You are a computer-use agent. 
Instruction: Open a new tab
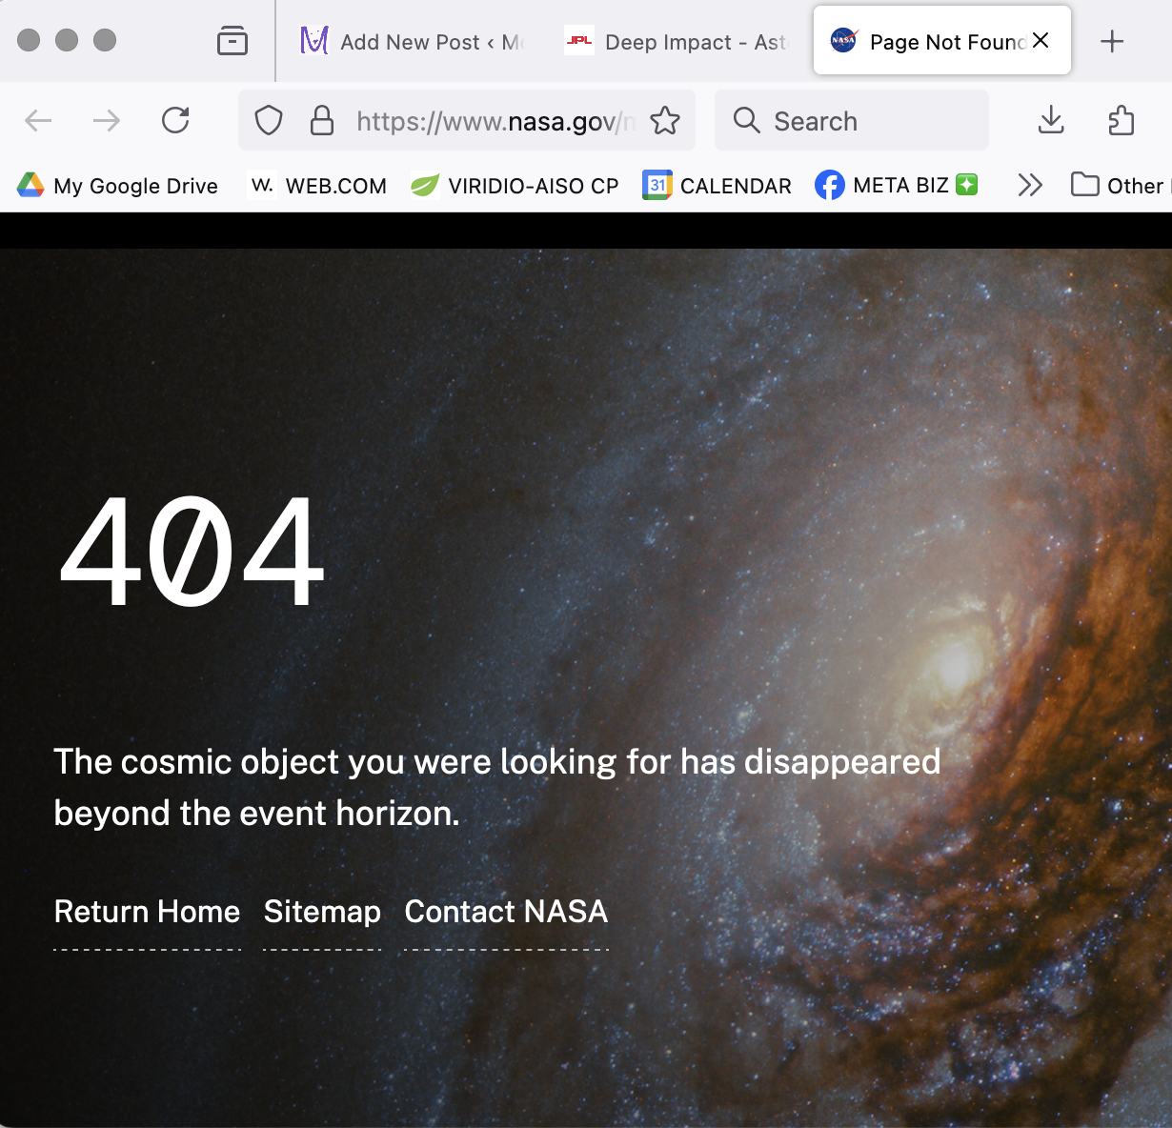1112,41
